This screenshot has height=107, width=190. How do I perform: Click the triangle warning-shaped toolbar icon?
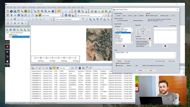[104, 19]
